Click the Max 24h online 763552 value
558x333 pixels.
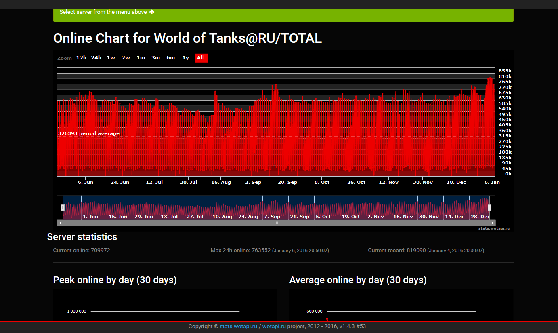[270, 250]
